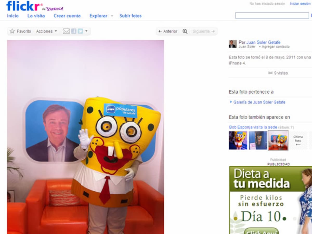Click the Anterior navigation button
This screenshot has width=312, height=234.
pyautogui.click(x=168, y=31)
